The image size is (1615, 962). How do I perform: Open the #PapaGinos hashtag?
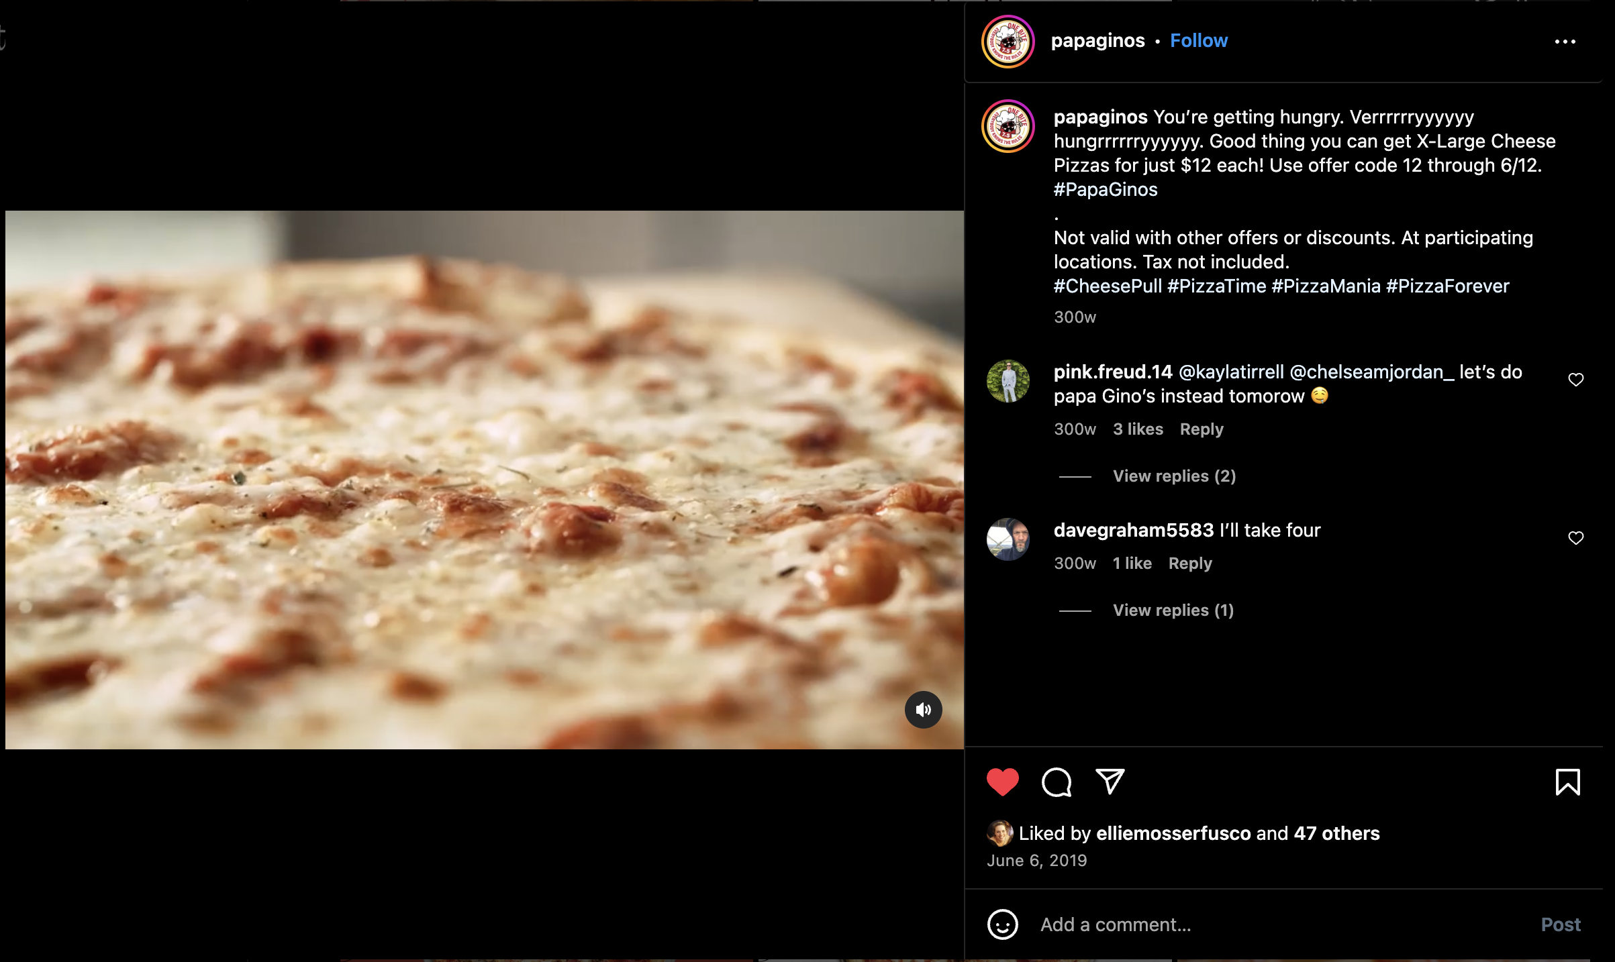click(x=1104, y=189)
